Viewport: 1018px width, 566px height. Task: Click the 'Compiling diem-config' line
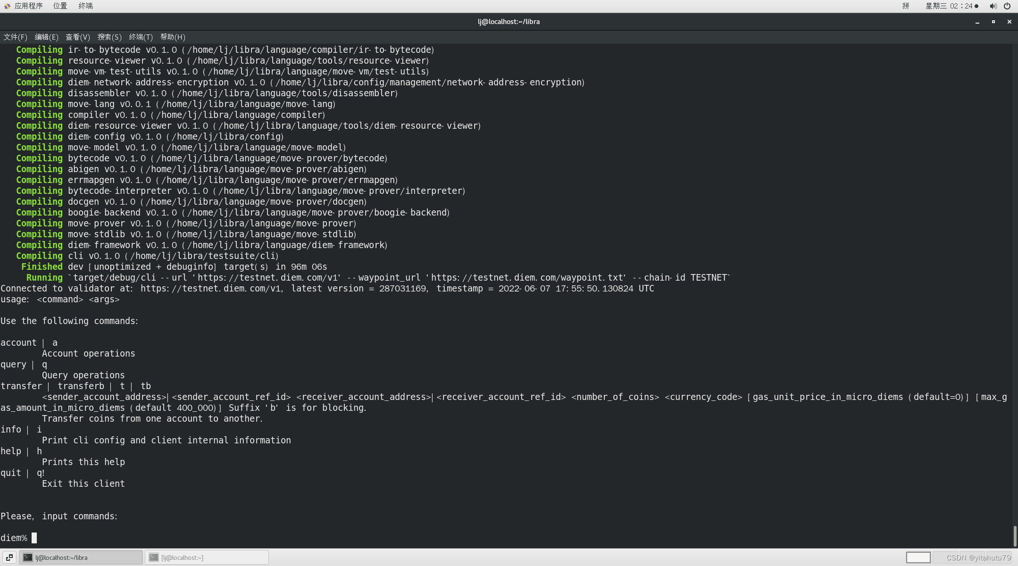150,136
